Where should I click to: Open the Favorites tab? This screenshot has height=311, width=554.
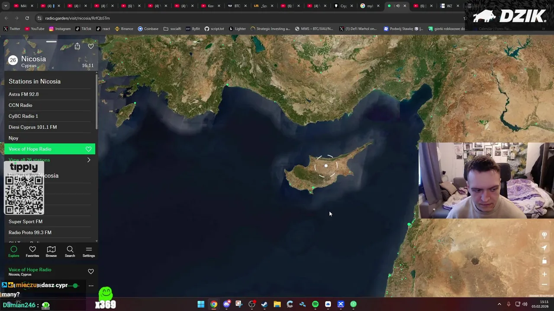pos(32,251)
